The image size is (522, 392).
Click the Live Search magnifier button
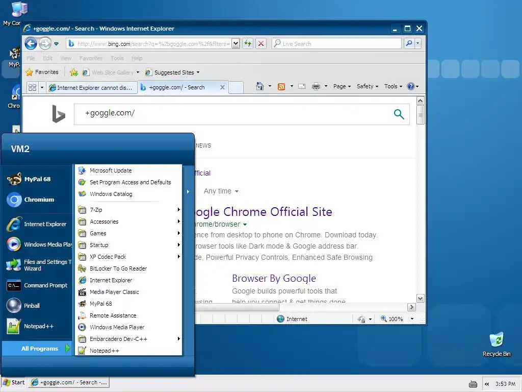pos(409,43)
